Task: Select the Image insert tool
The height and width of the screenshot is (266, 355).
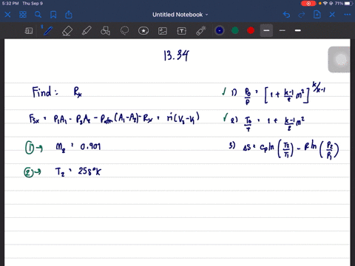Action: tap(163, 31)
